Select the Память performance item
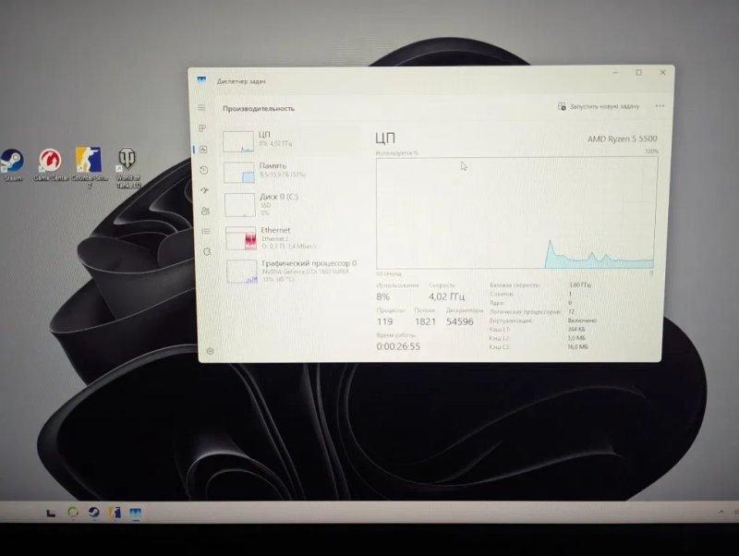The width and height of the screenshot is (739, 556). [x=292, y=172]
